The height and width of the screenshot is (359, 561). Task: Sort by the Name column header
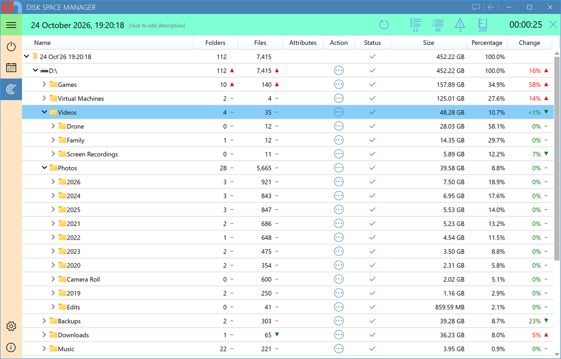click(x=108, y=43)
